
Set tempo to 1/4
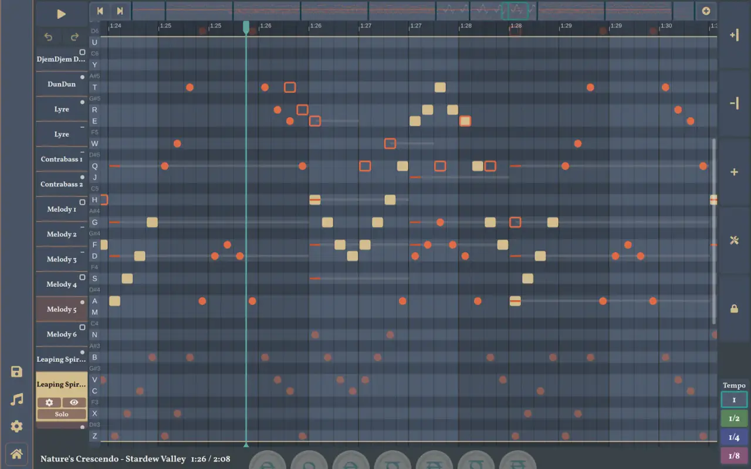[x=734, y=437]
